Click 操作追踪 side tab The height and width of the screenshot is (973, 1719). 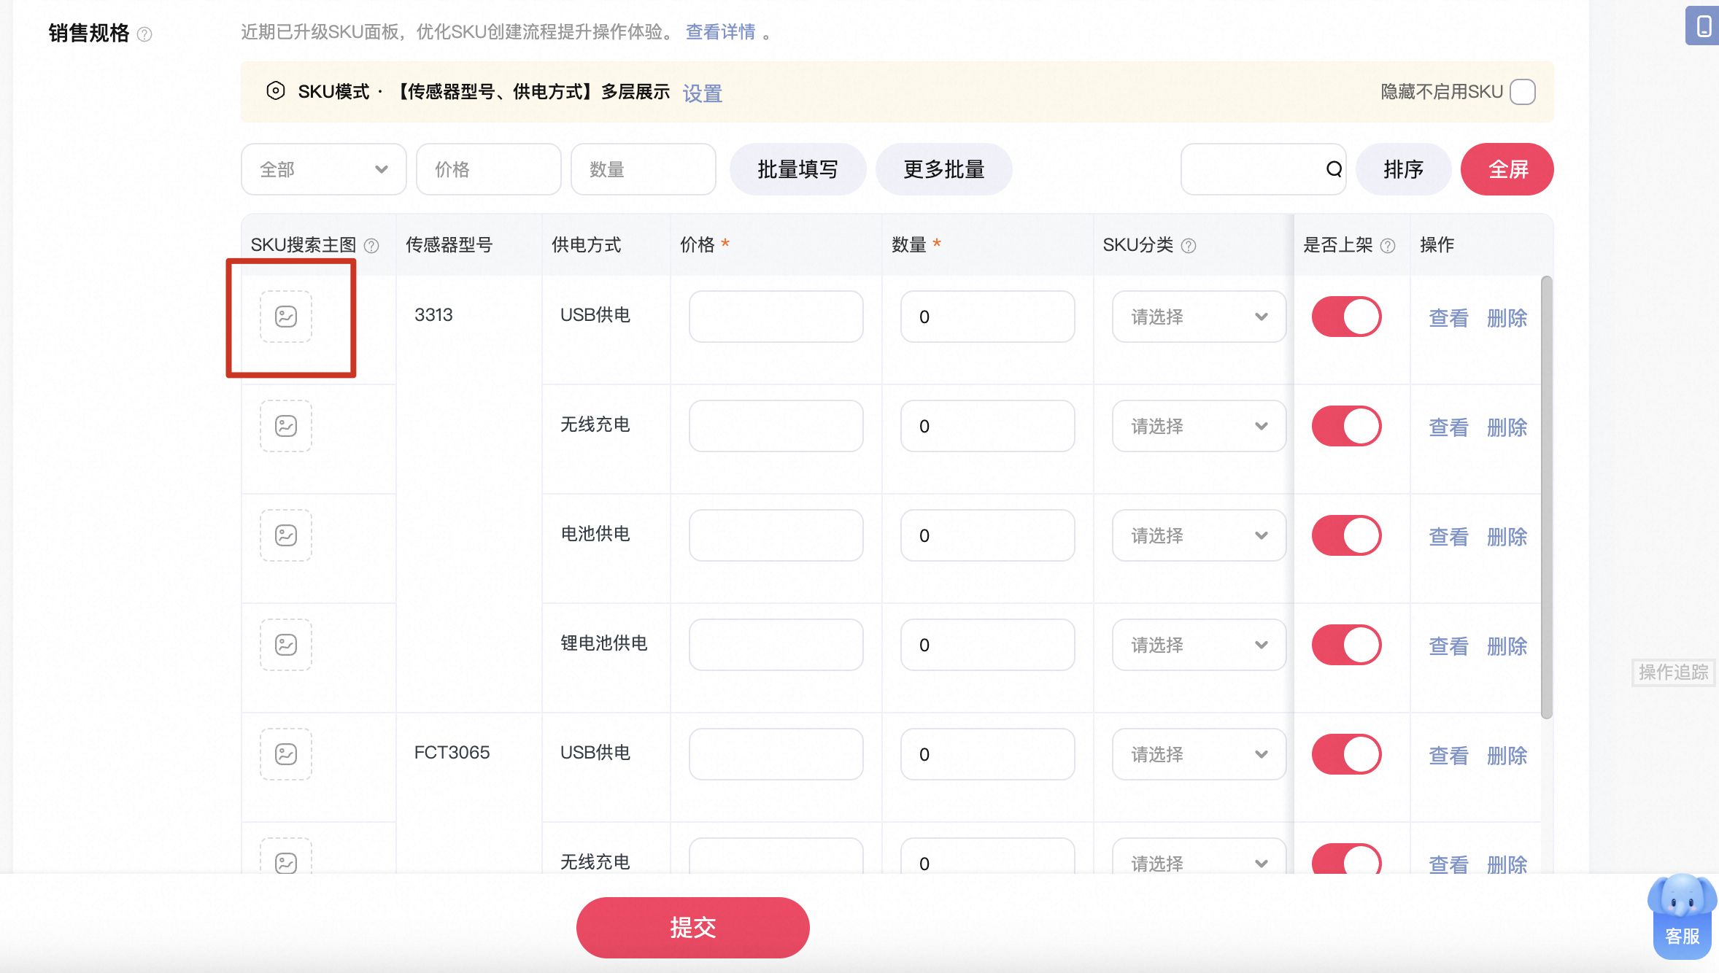(1673, 672)
